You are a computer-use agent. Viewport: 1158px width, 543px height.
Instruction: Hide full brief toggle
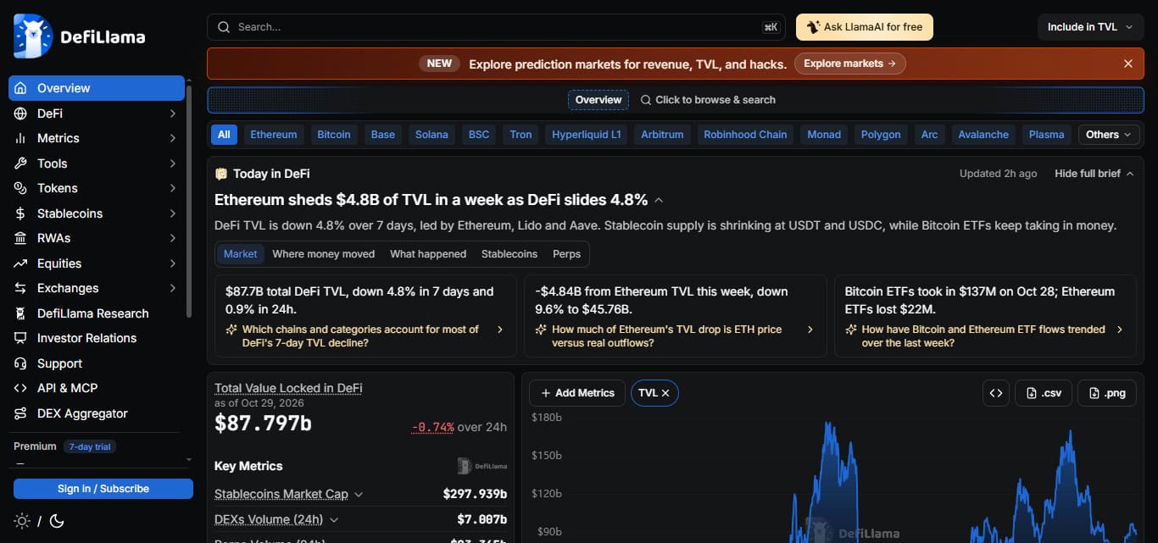[1094, 174]
